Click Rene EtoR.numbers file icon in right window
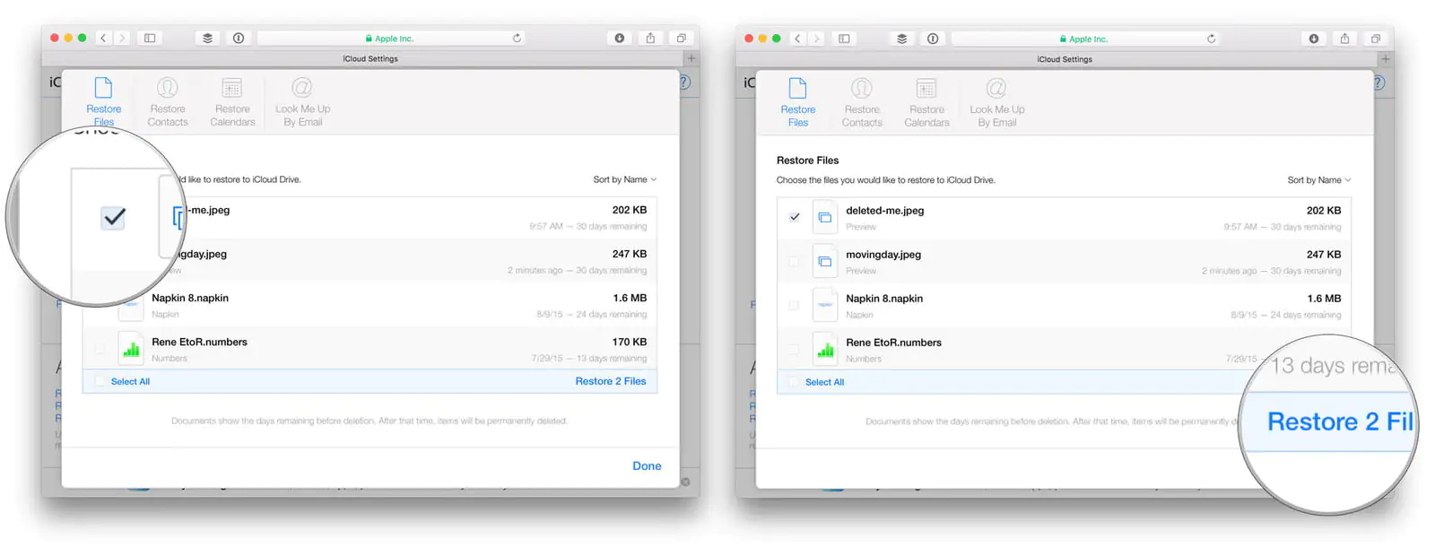The height and width of the screenshot is (556, 1435). (825, 350)
